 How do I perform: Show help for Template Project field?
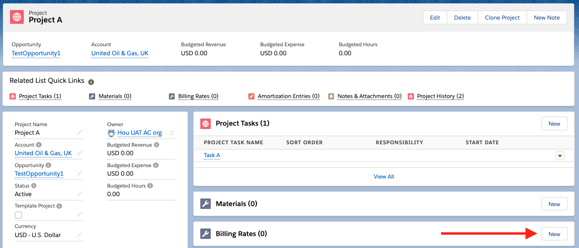(59, 206)
